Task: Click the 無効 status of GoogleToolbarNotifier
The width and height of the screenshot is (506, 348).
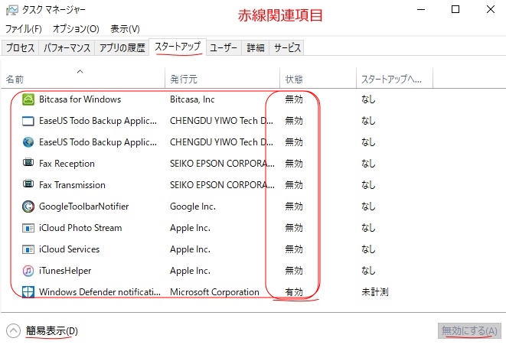Action: tap(294, 207)
